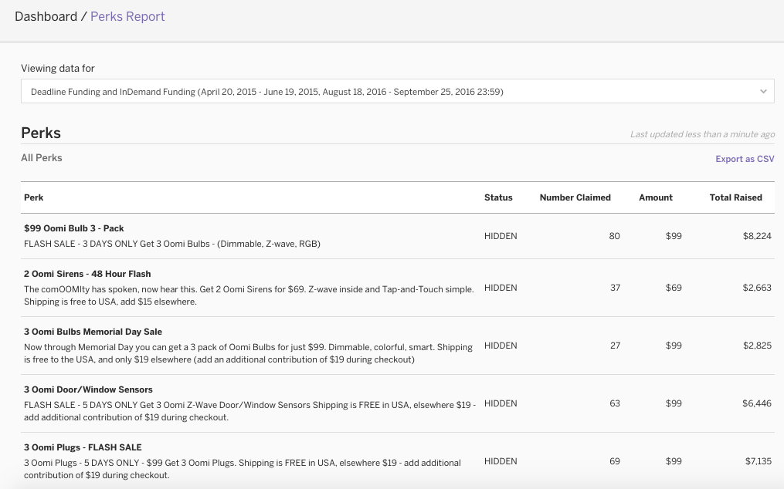784x489 pixels.
Task: Click the total raised $2,825
Action: point(757,346)
